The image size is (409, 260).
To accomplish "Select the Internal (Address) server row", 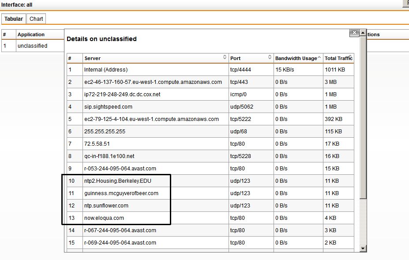I will [106, 70].
